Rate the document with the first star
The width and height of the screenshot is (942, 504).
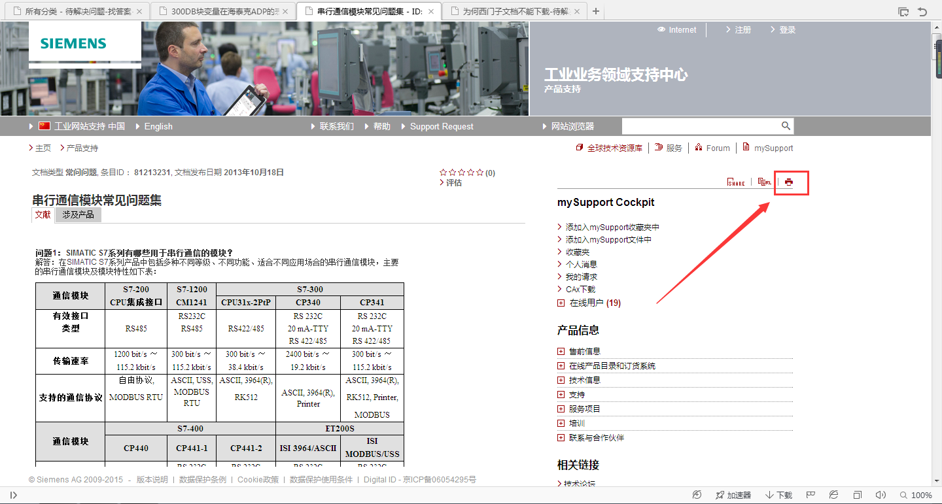(444, 173)
